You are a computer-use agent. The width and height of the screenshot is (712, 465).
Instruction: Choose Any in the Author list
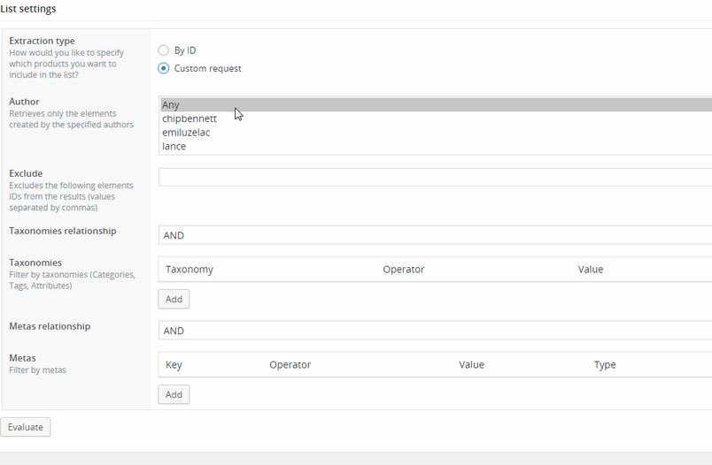436,104
